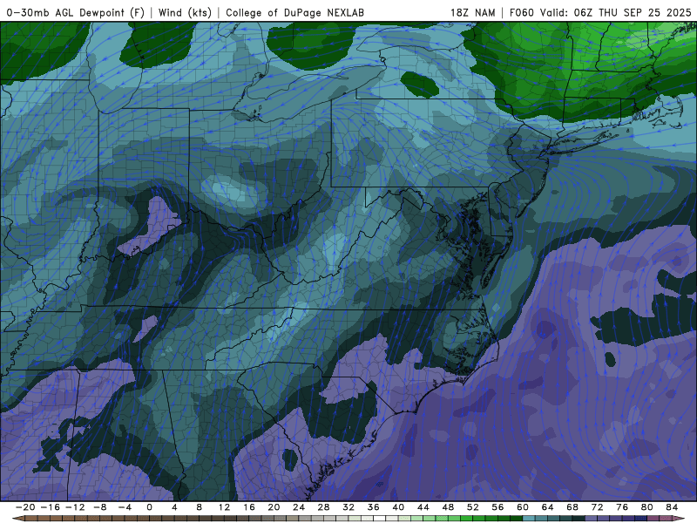Viewport: 697px width, 523px height.
Task: Select the '64' scale tick label
Action: pos(548,507)
